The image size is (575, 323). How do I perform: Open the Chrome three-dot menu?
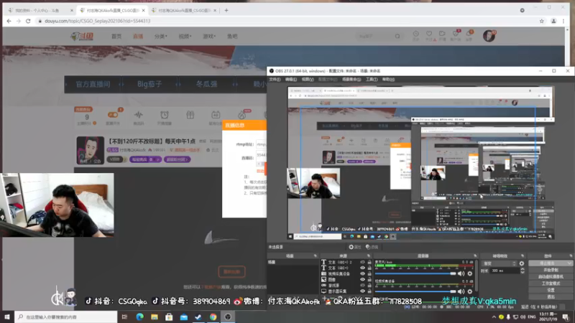pos(563,21)
